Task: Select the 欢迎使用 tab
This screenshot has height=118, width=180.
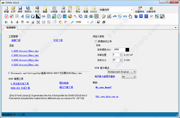Action: [11, 27]
